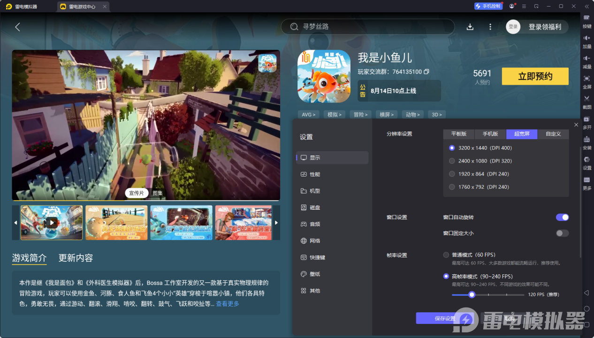This screenshot has height=338, width=594.
Task: Expand the AVG genre tag
Action: pyautogui.click(x=308, y=114)
